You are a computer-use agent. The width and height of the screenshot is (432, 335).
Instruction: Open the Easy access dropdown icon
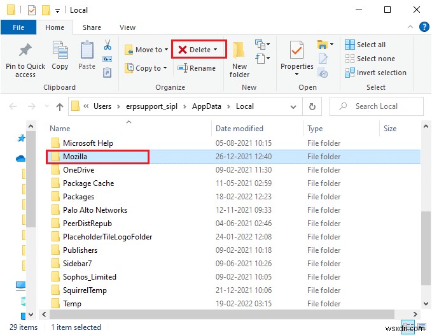(x=262, y=59)
